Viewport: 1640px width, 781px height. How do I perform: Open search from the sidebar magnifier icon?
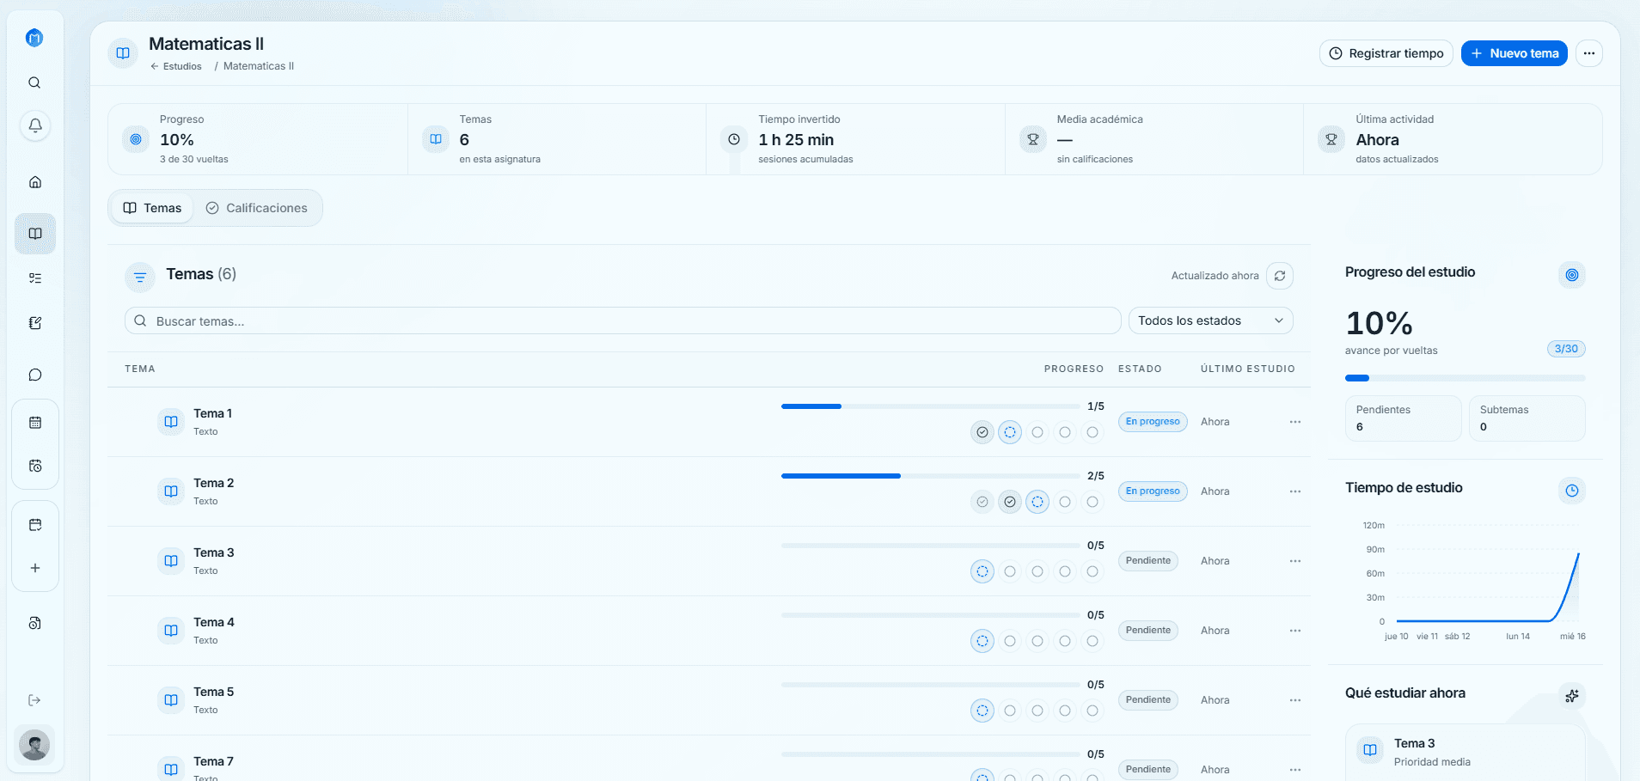click(34, 82)
